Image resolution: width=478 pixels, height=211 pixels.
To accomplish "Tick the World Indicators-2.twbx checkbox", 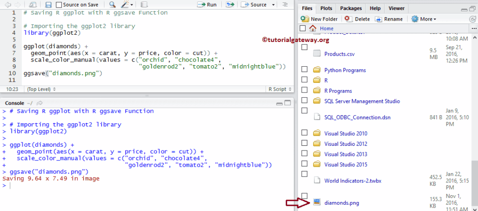I will point(304,174).
